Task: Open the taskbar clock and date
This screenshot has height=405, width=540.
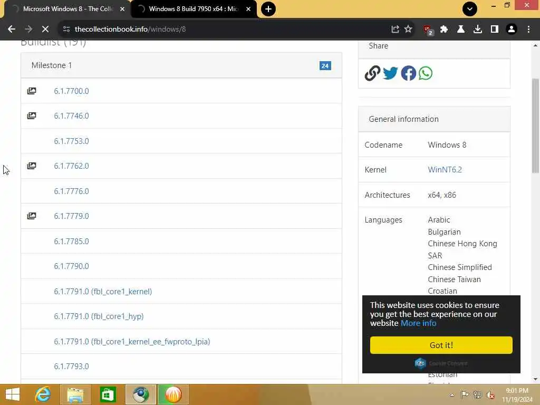Action: coord(517,395)
